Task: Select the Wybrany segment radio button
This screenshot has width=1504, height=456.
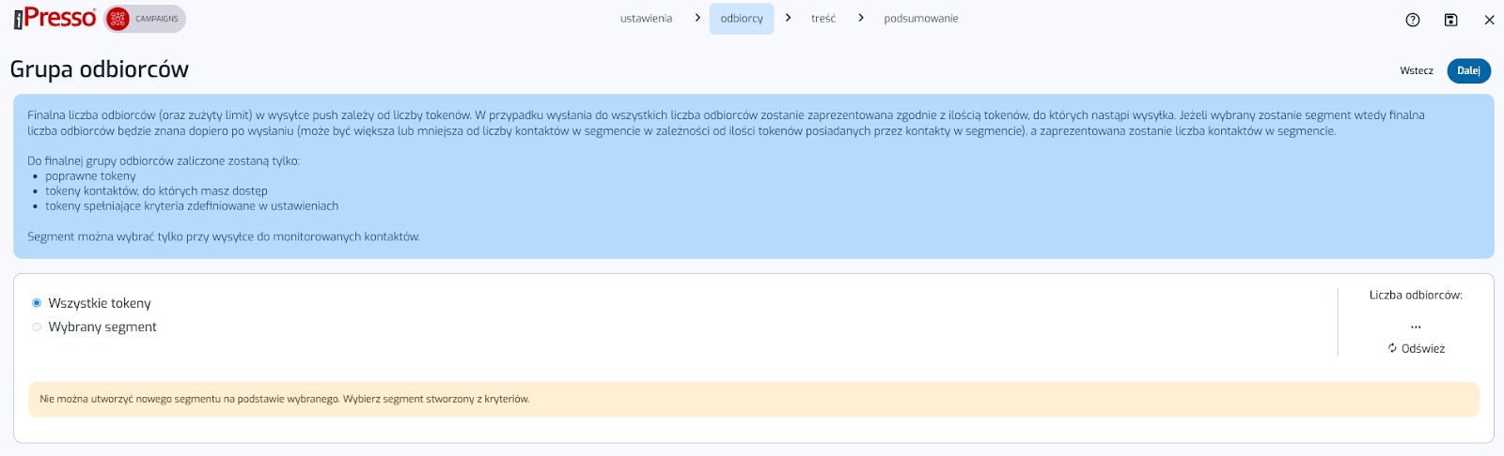Action: 37,327
